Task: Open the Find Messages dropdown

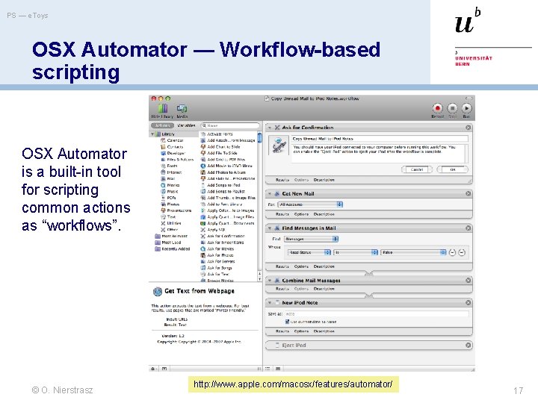Action: point(311,239)
